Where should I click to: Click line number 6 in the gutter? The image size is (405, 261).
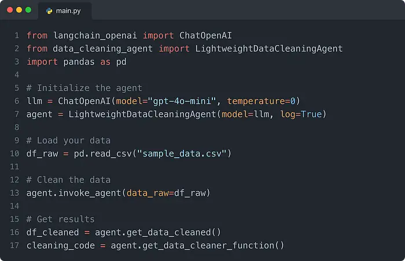click(16, 101)
